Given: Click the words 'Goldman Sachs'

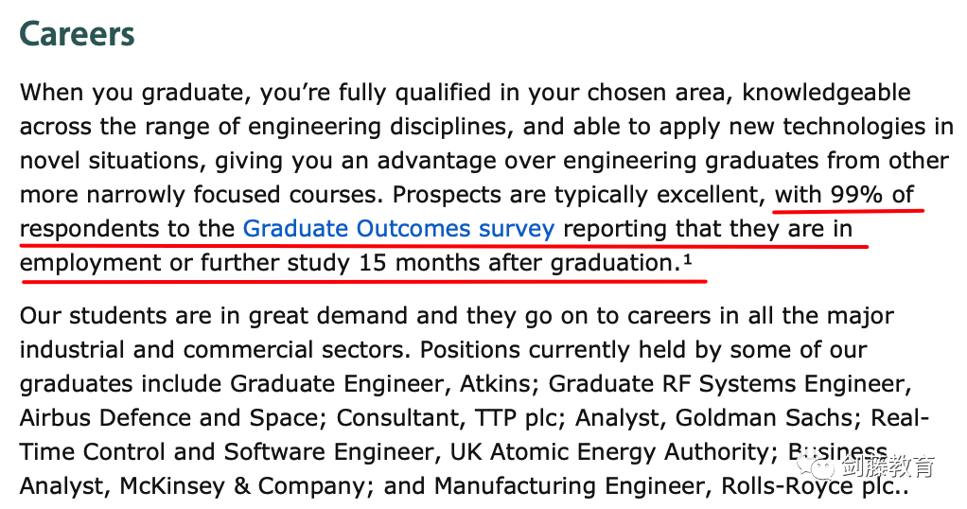Looking at the screenshot, I should pos(765,417).
